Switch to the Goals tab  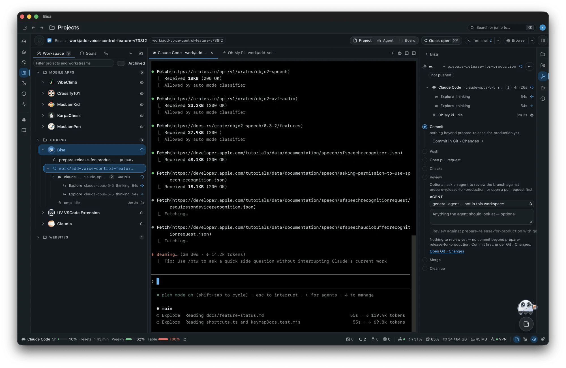(x=88, y=54)
